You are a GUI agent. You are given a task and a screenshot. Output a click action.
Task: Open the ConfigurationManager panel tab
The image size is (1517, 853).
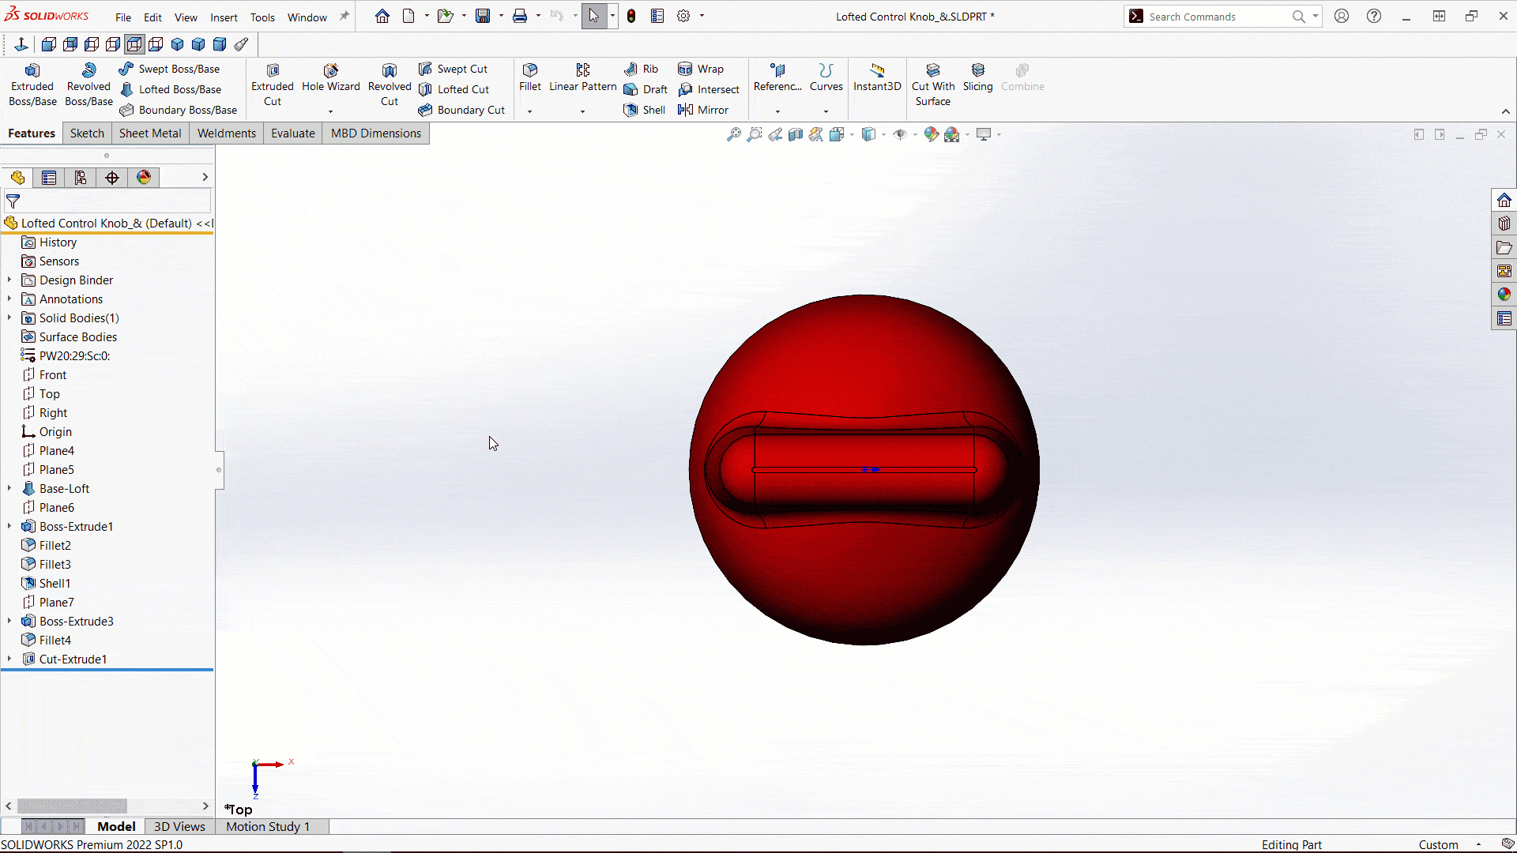click(x=81, y=178)
